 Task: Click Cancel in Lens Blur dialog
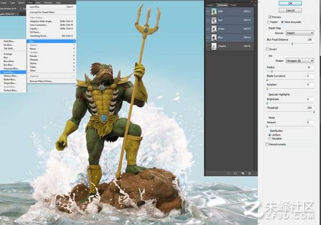pyautogui.click(x=290, y=10)
